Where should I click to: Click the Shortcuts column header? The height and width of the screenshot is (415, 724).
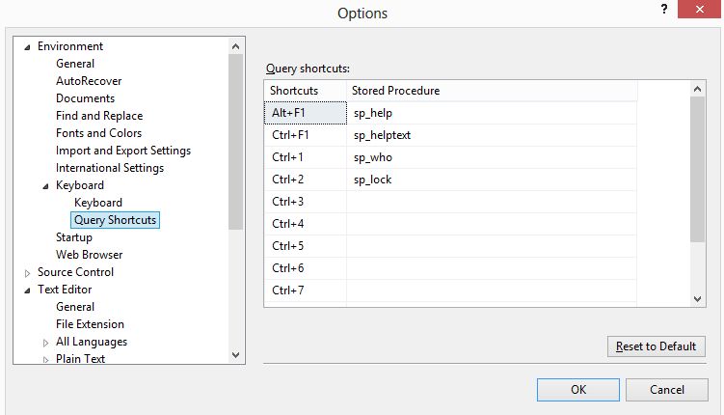point(306,91)
